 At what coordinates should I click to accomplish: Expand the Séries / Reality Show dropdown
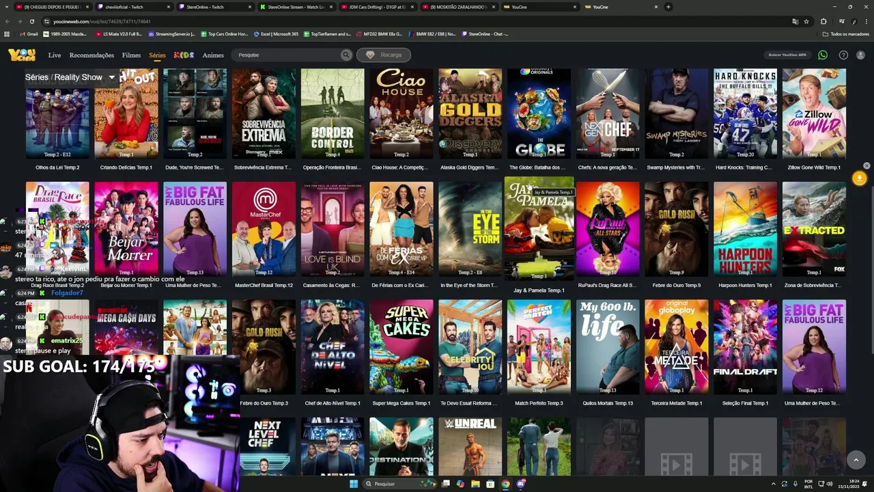pos(111,77)
